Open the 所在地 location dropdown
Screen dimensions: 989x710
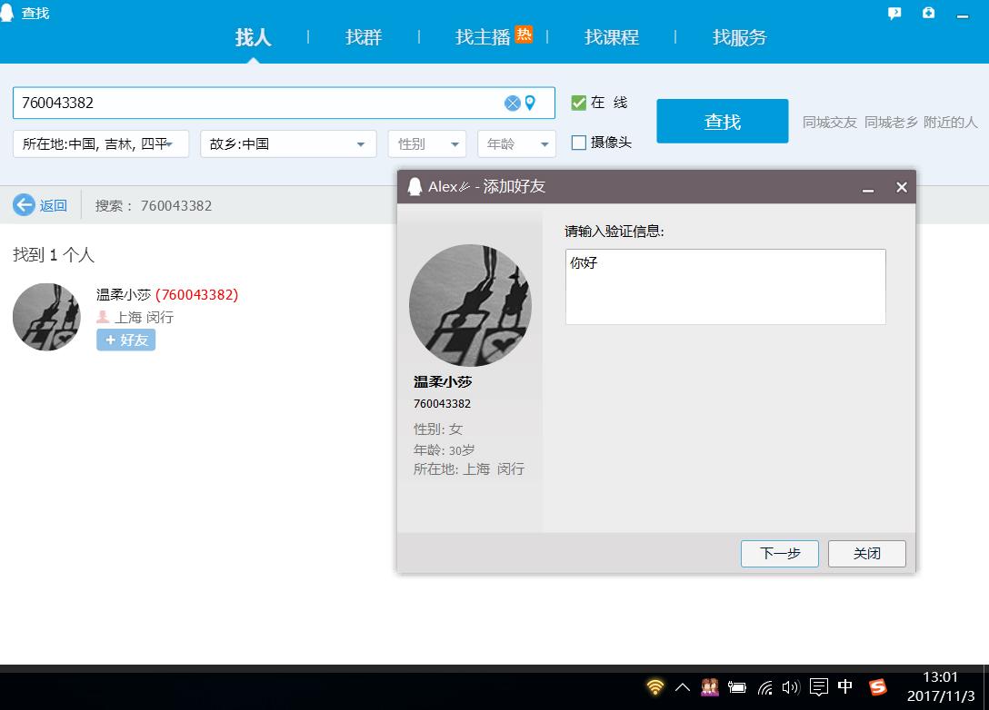coord(101,143)
